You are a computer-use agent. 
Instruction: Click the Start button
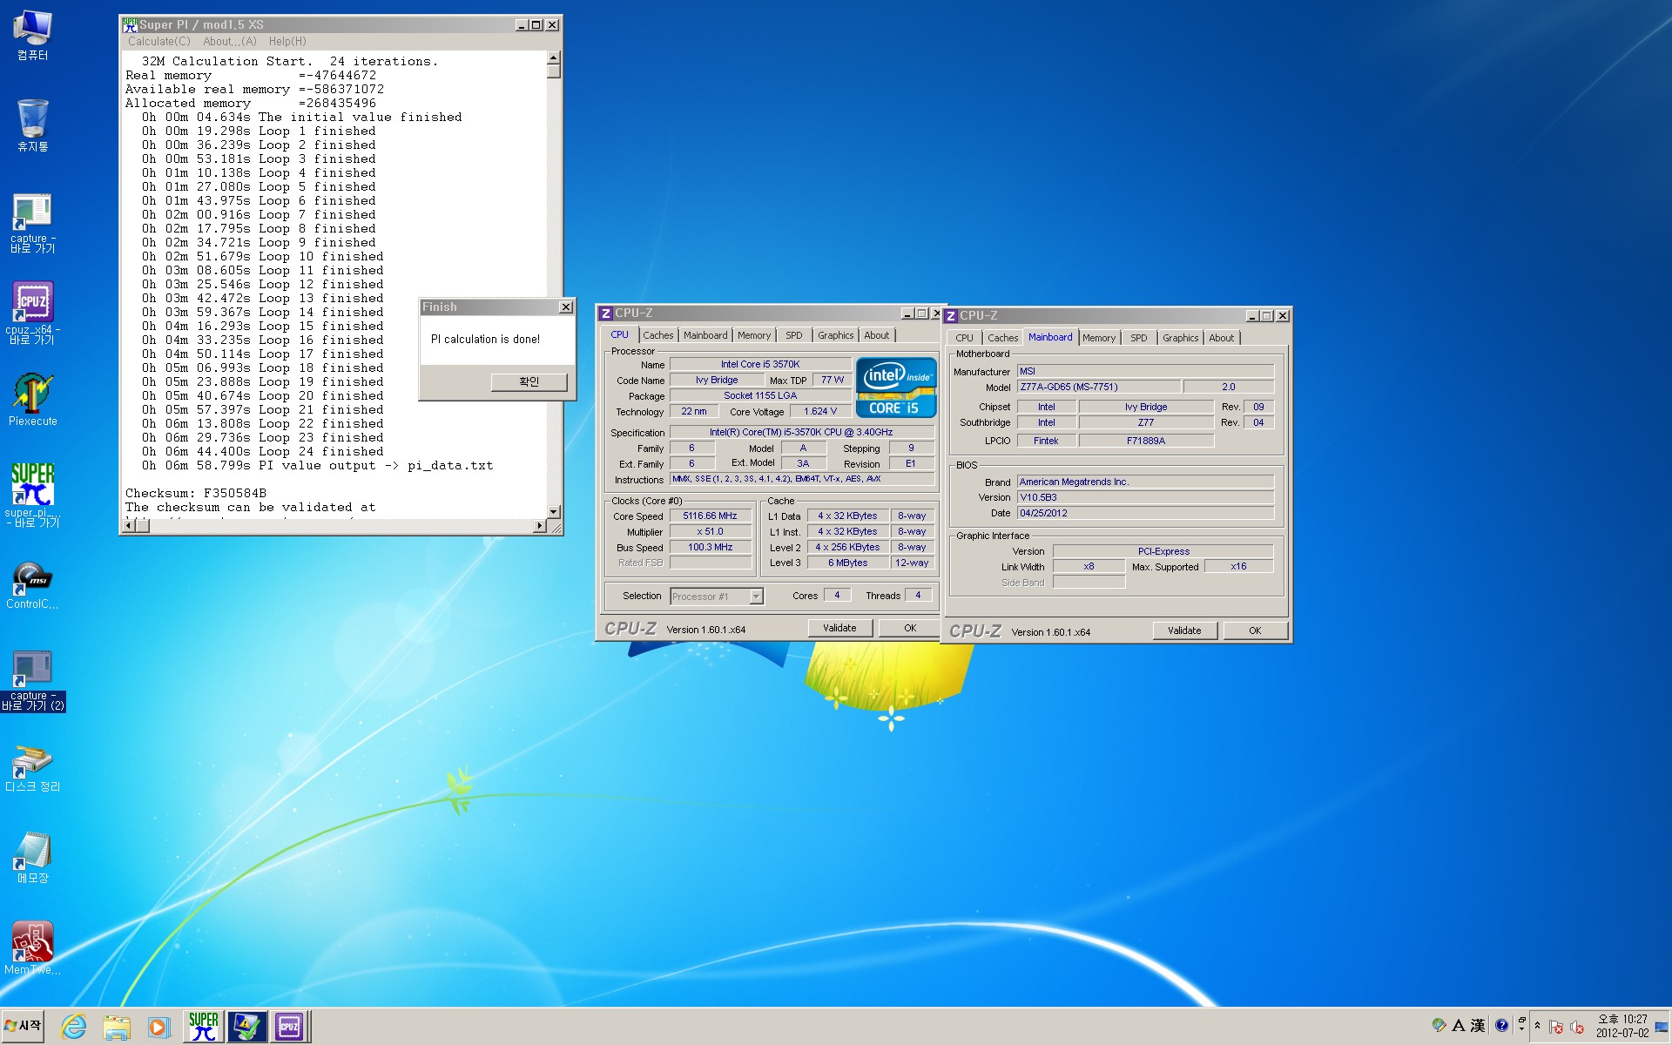point(24,1026)
